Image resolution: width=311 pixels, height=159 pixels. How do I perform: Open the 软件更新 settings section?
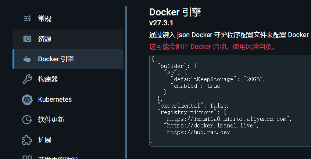pyautogui.click(x=68, y=120)
